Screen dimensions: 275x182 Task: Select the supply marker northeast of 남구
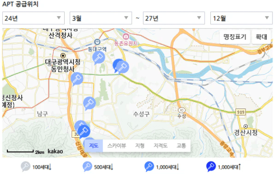click(x=89, y=104)
